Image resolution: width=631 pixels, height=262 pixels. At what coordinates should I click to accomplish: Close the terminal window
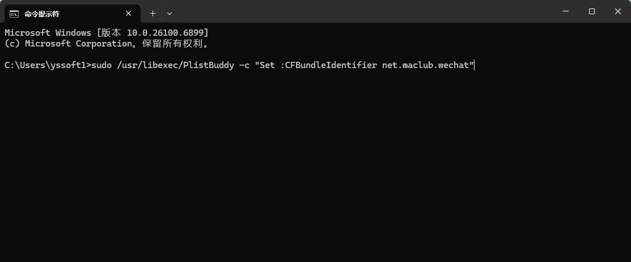point(617,11)
